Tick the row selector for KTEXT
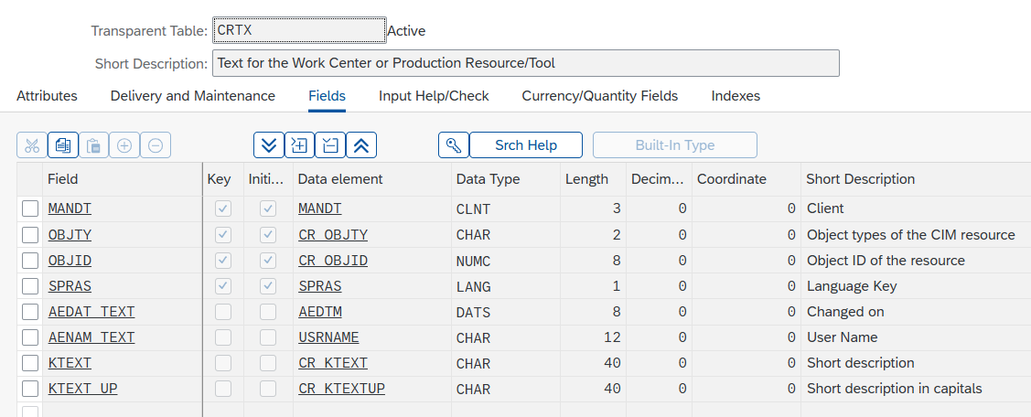Viewport: 1031px width, 417px height. tap(30, 363)
